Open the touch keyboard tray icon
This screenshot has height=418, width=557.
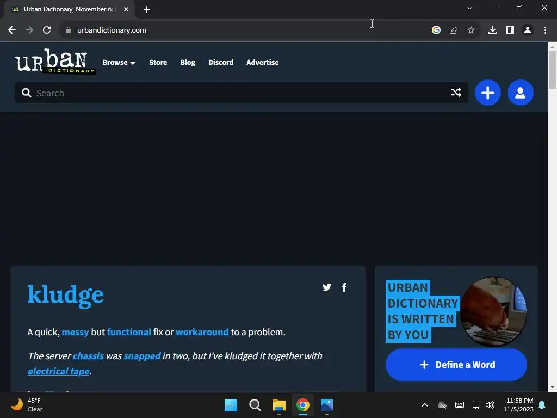459,405
